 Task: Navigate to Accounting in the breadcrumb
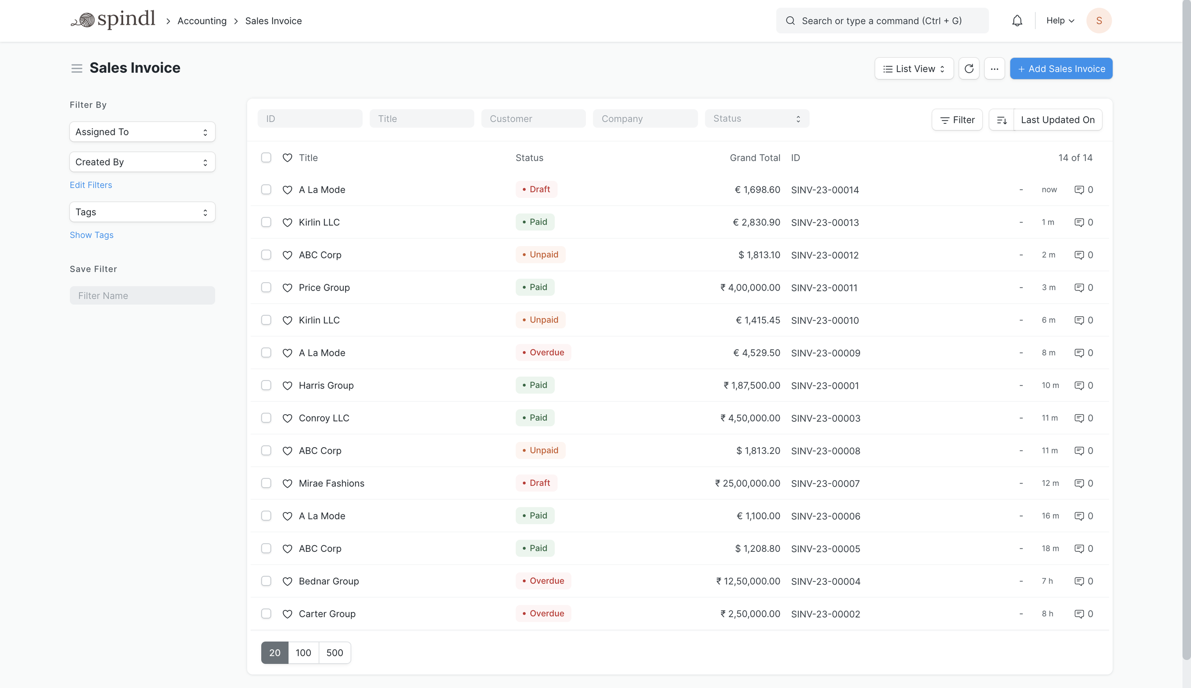(x=202, y=21)
